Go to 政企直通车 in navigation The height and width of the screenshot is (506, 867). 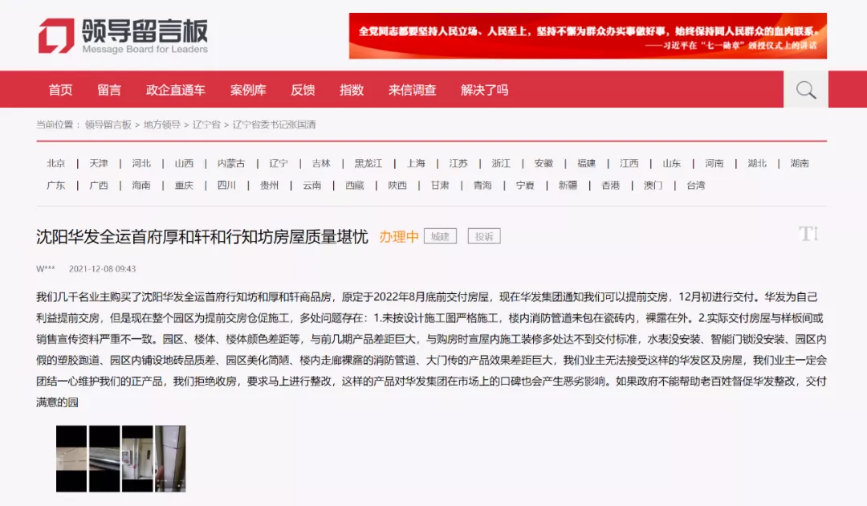coord(175,90)
